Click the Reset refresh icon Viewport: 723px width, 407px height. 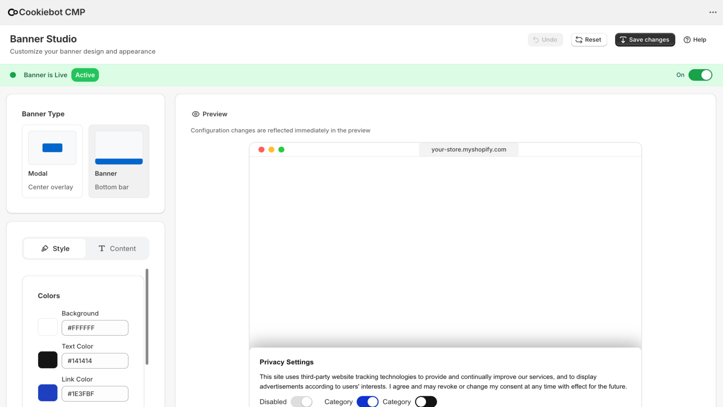pyautogui.click(x=579, y=40)
